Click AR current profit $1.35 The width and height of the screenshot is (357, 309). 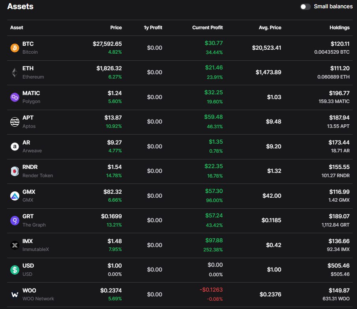[x=216, y=142]
